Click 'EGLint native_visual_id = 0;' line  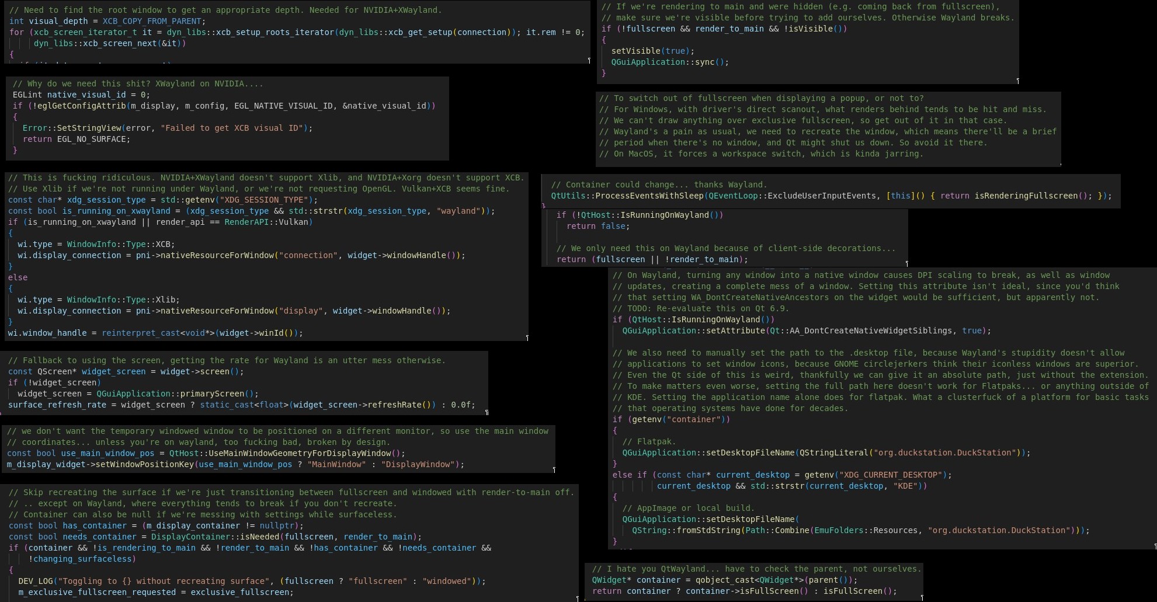click(x=81, y=95)
